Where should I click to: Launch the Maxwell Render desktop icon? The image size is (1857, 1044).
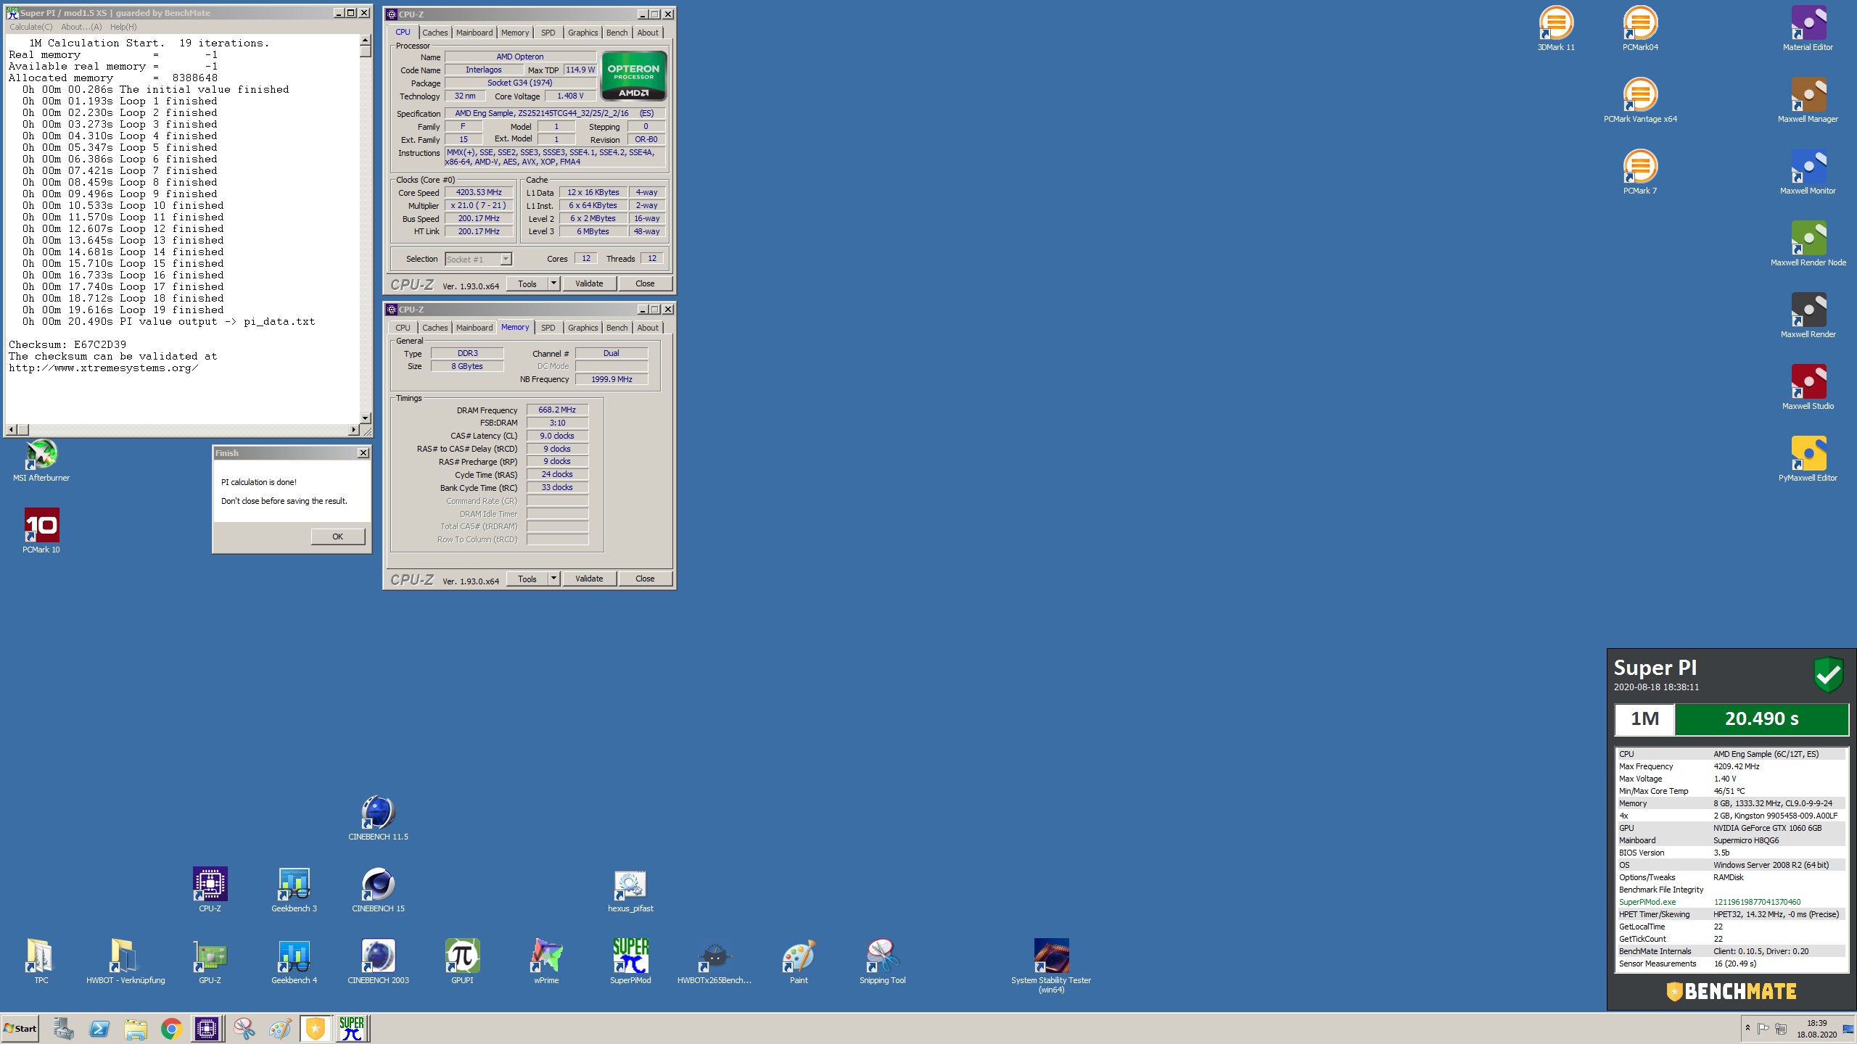(x=1808, y=316)
